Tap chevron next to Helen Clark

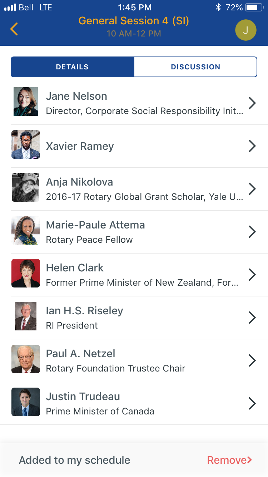pyautogui.click(x=252, y=275)
